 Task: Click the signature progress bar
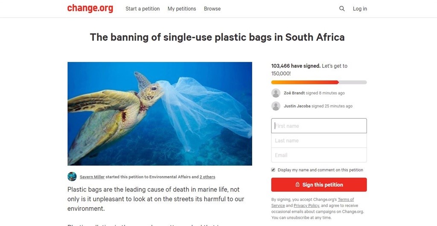point(319,82)
